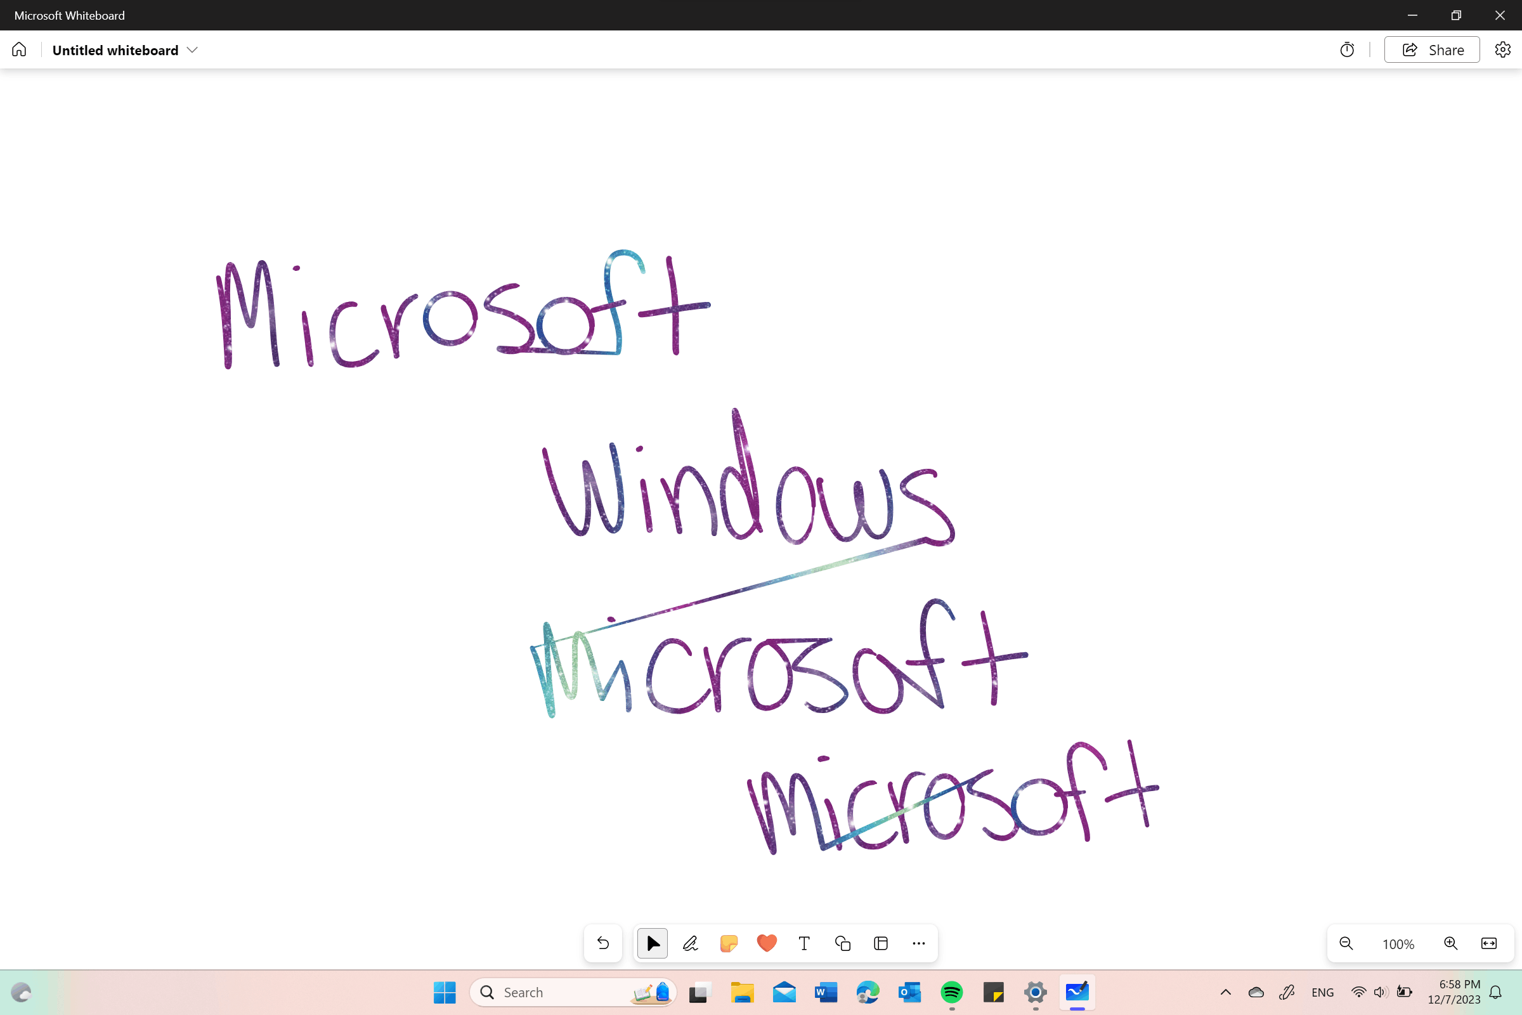This screenshot has width=1522, height=1015.
Task: Show hidden system tray icons
Action: [1226, 992]
